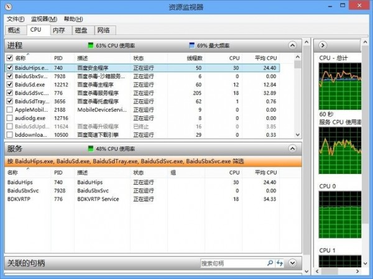
Task: Uncheck the BaiduSd.exe process checkbox
Action: tap(9, 85)
